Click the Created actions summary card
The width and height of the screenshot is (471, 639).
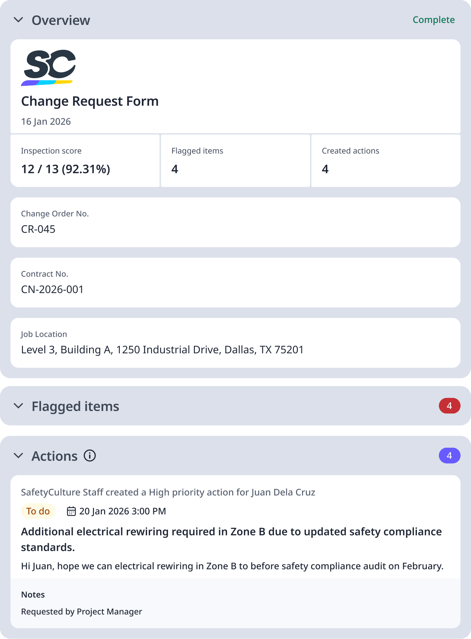coord(386,160)
